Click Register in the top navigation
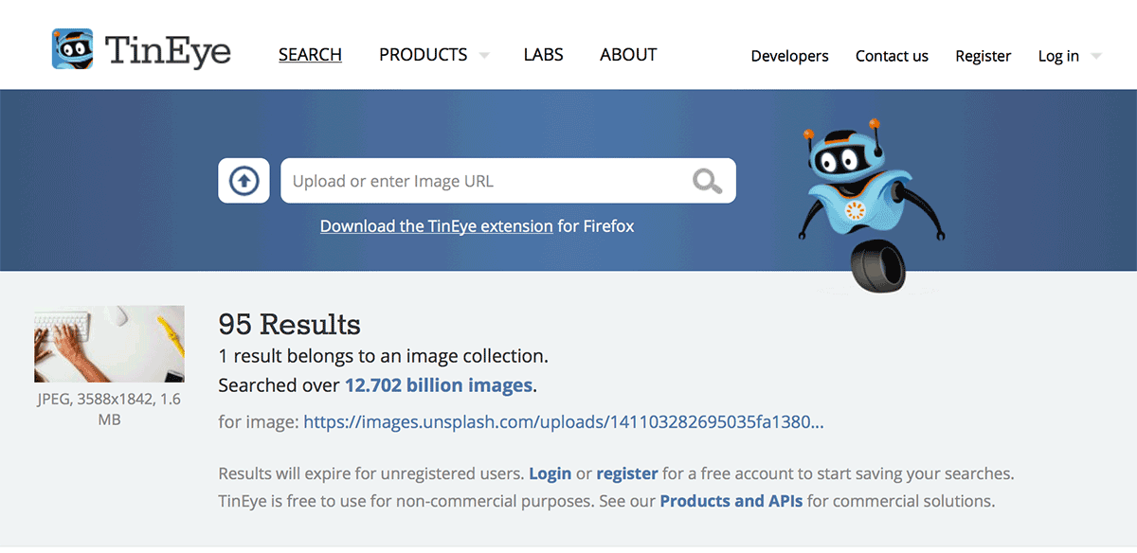1137x553 pixels. click(983, 56)
